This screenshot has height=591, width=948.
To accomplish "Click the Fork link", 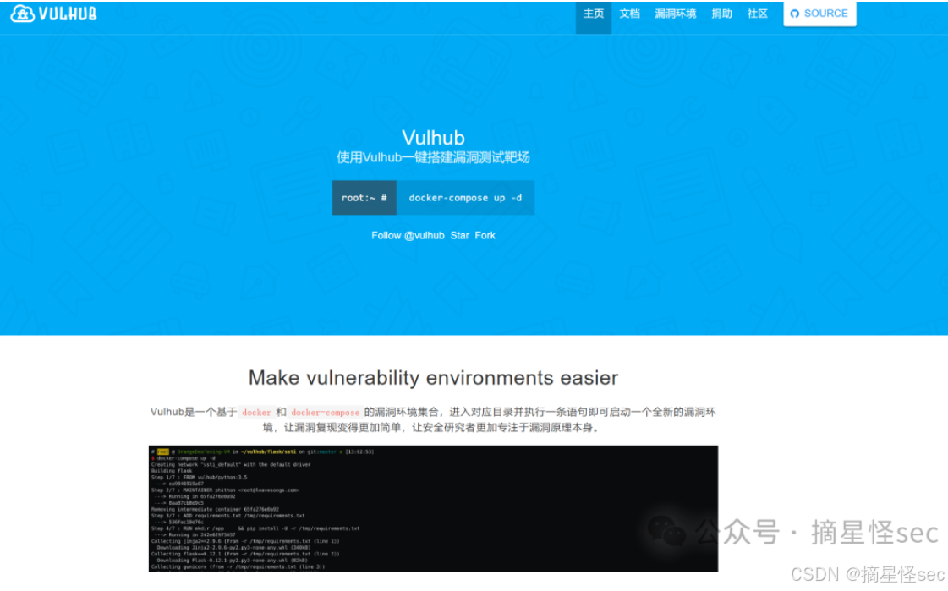I will [x=485, y=236].
